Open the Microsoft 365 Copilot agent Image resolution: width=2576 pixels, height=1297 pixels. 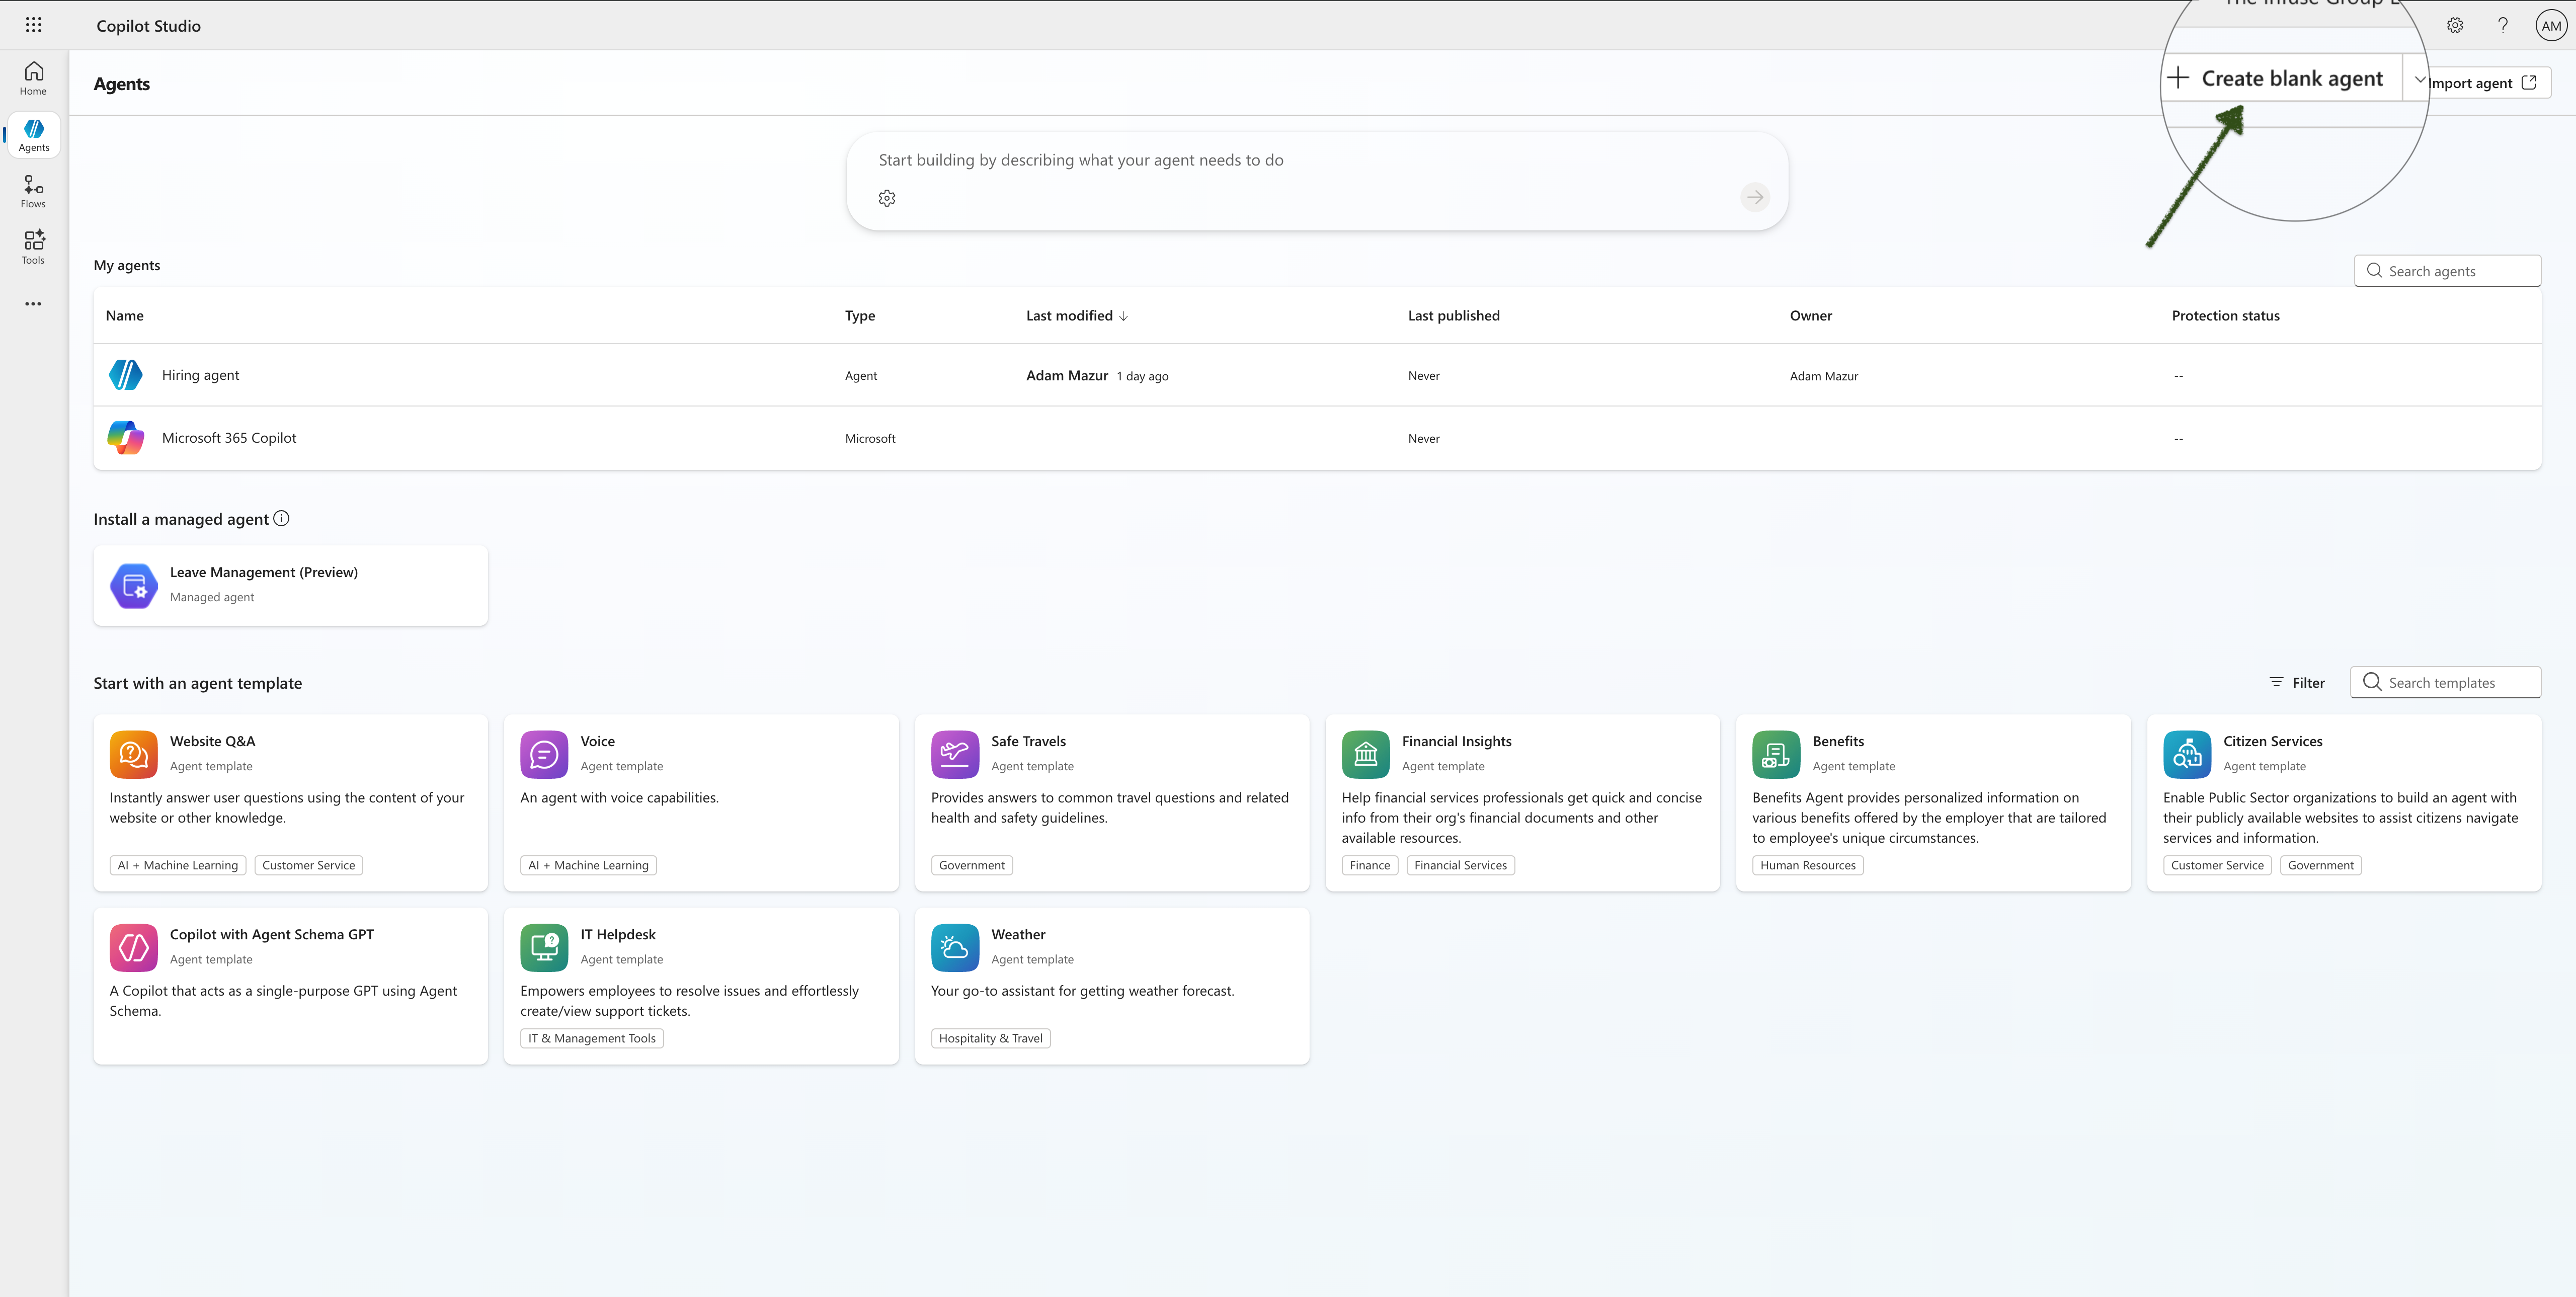tap(1317, 438)
